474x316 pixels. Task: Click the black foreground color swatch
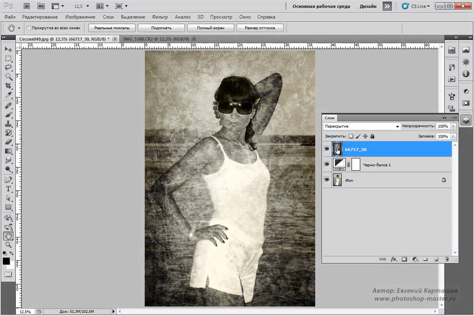pyautogui.click(x=6, y=261)
